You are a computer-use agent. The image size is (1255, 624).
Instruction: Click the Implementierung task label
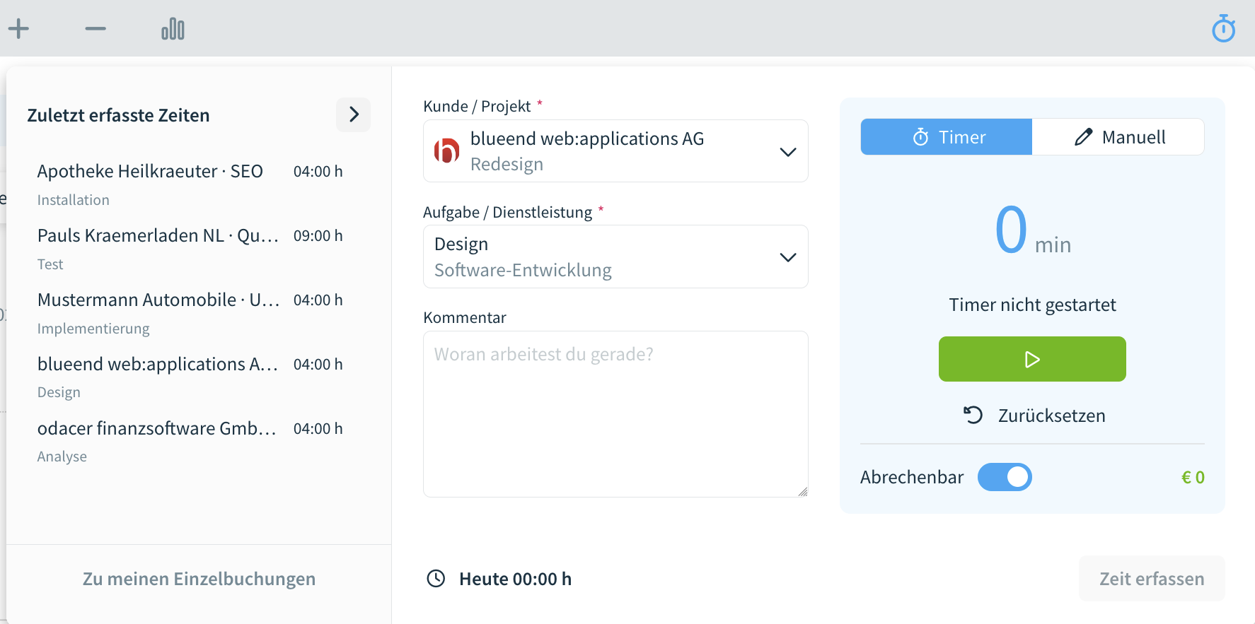pyautogui.click(x=93, y=329)
